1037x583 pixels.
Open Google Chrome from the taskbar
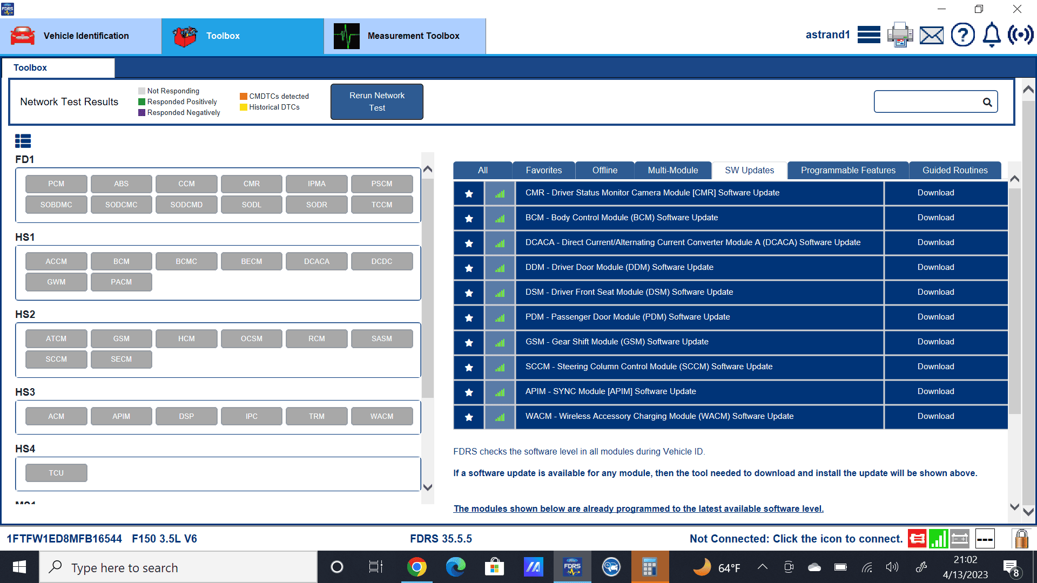coord(416,567)
